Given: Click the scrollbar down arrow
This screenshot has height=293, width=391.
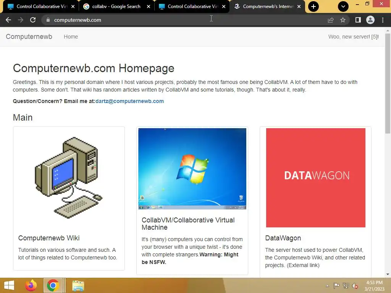Looking at the screenshot, I should (x=388, y=274).
